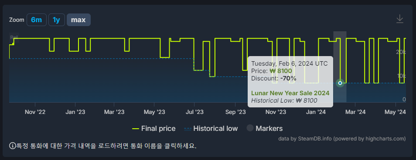Toggle the Markers series label

269,129
